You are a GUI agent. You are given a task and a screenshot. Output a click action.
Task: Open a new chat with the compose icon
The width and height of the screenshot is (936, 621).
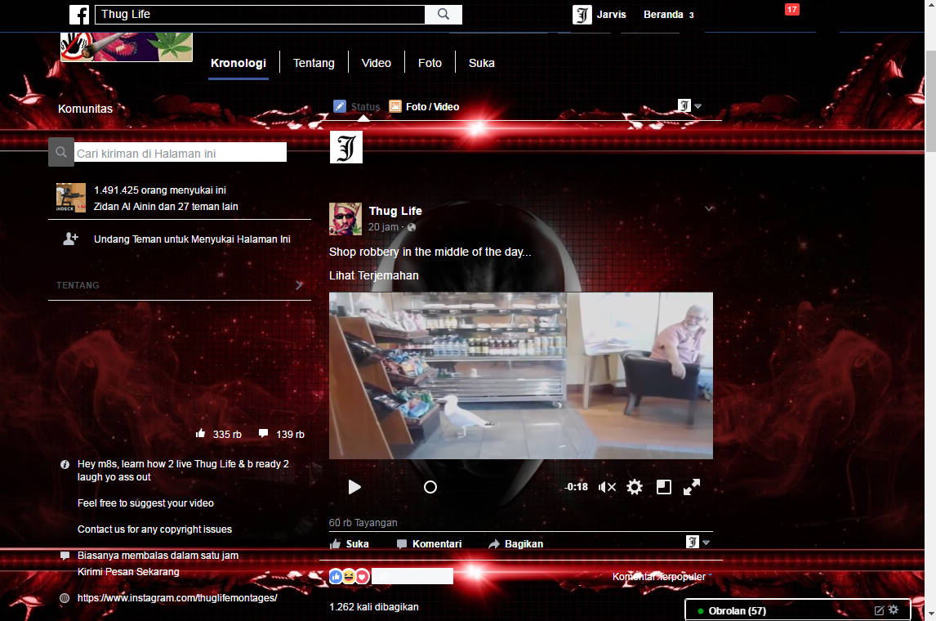coord(878,610)
